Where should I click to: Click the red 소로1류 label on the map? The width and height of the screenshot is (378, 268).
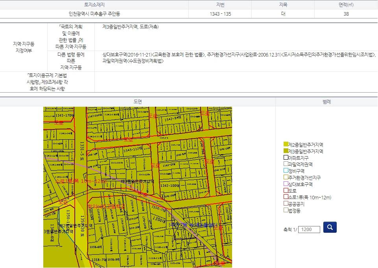point(81,181)
